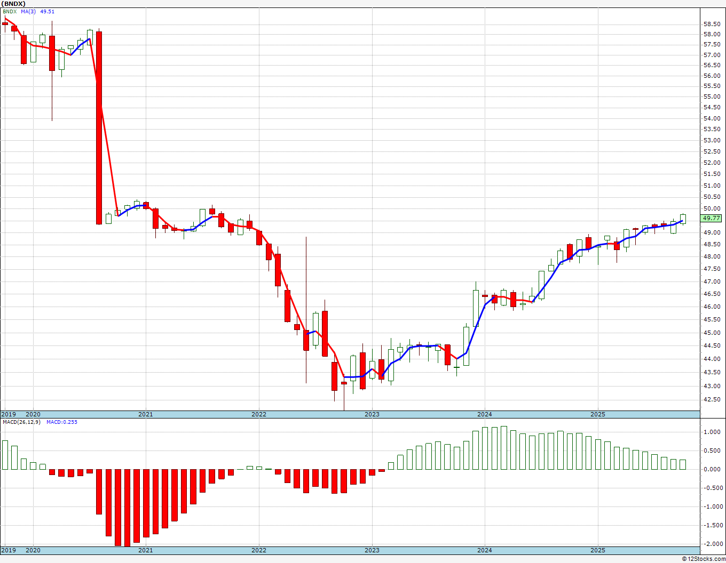The image size is (726, 563).
Task: Click the 45.00 price axis label
Action: [712, 333]
